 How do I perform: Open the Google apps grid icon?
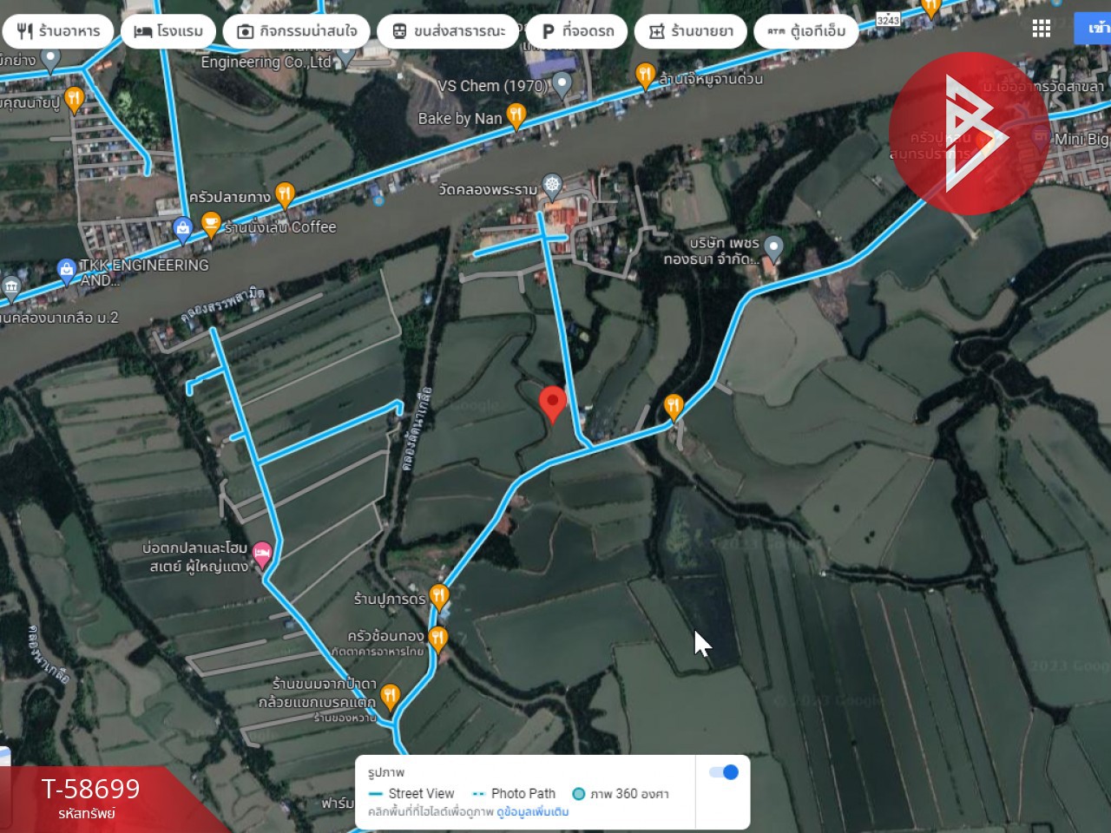(1042, 29)
